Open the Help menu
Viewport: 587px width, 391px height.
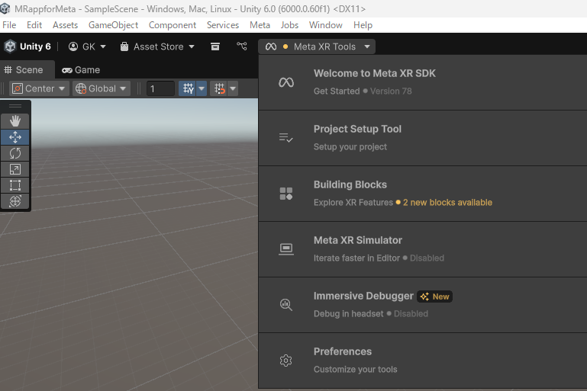(363, 25)
